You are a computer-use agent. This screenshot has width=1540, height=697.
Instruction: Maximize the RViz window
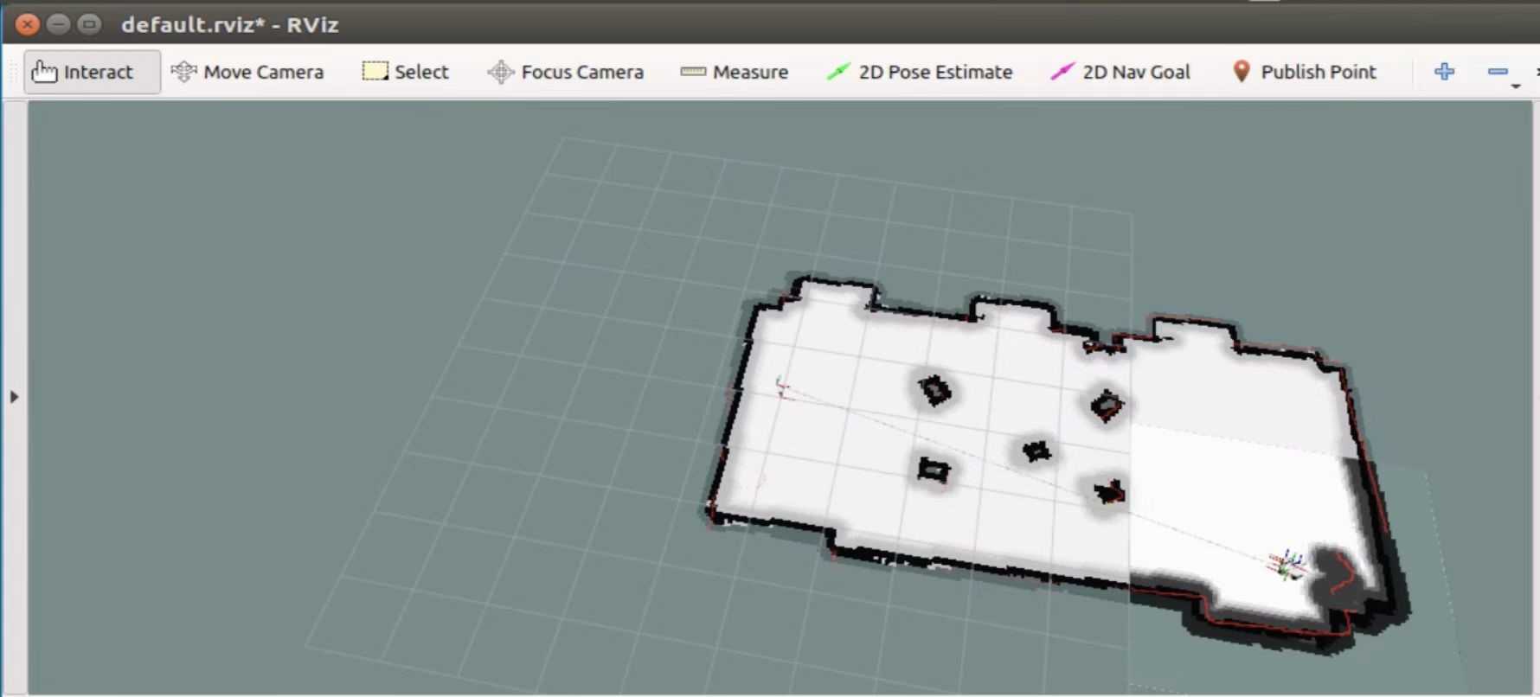[88, 24]
